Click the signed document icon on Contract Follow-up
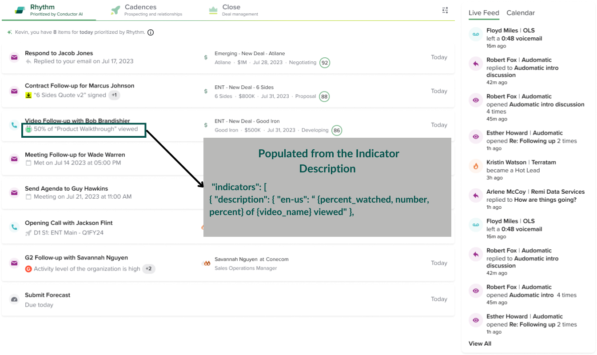Viewport: 597px width, 355px height. click(x=28, y=95)
